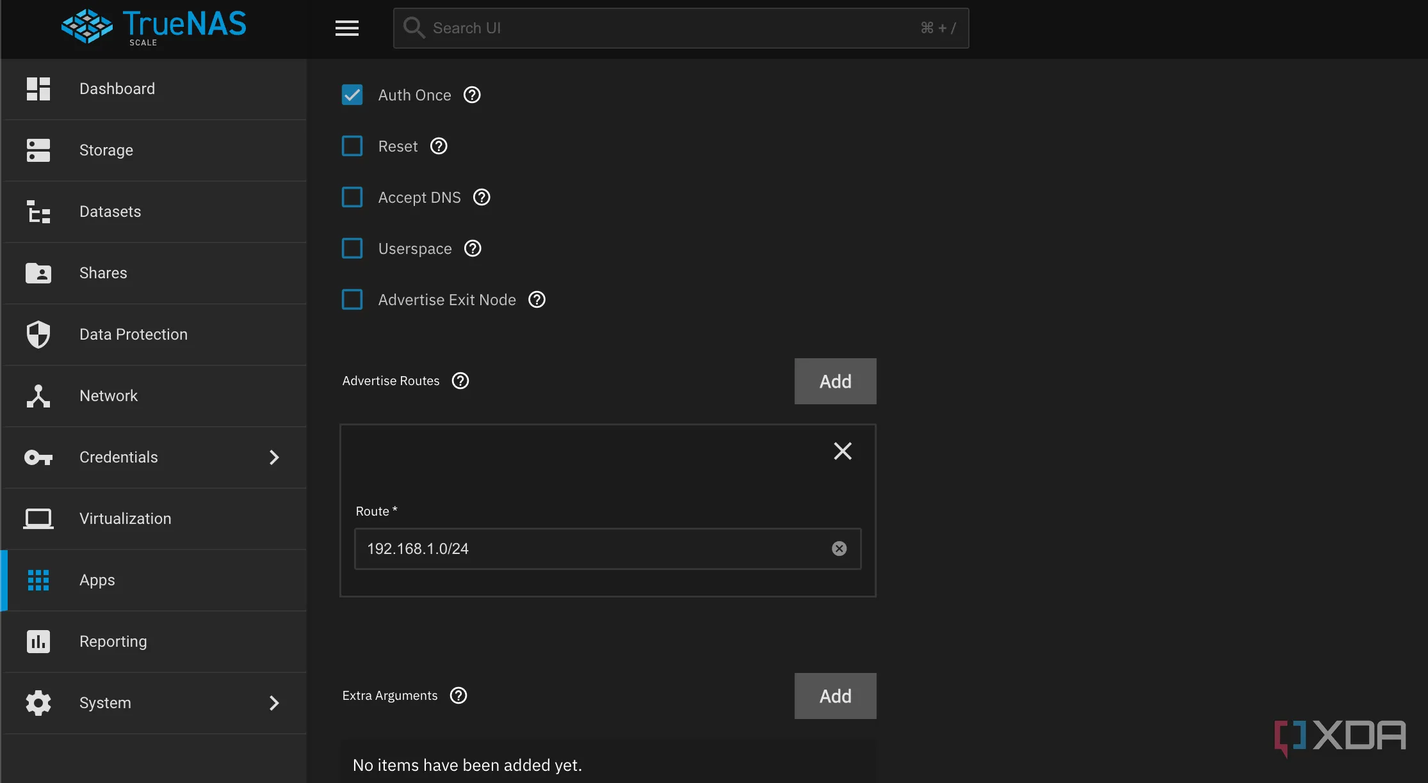Click the Advertise Routes label
Viewport: 1428px width, 783px height.
(x=391, y=381)
